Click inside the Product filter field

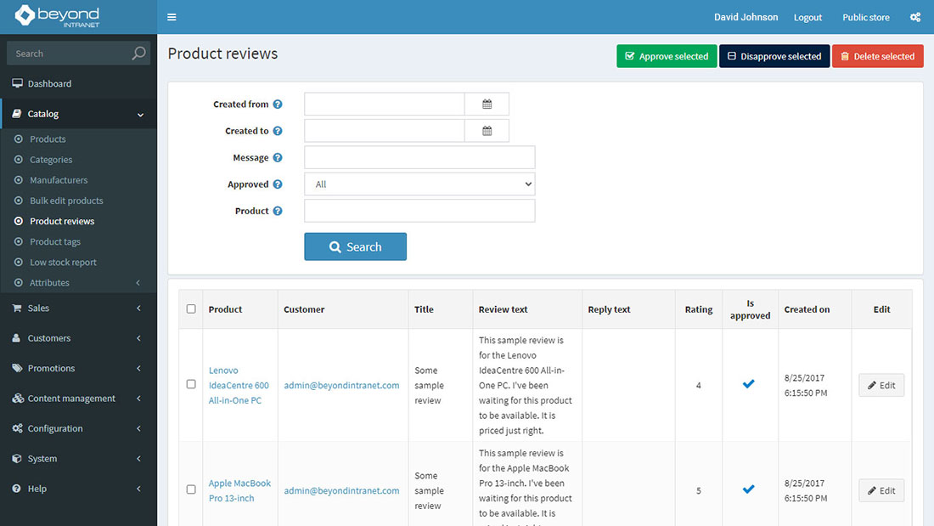click(x=419, y=210)
